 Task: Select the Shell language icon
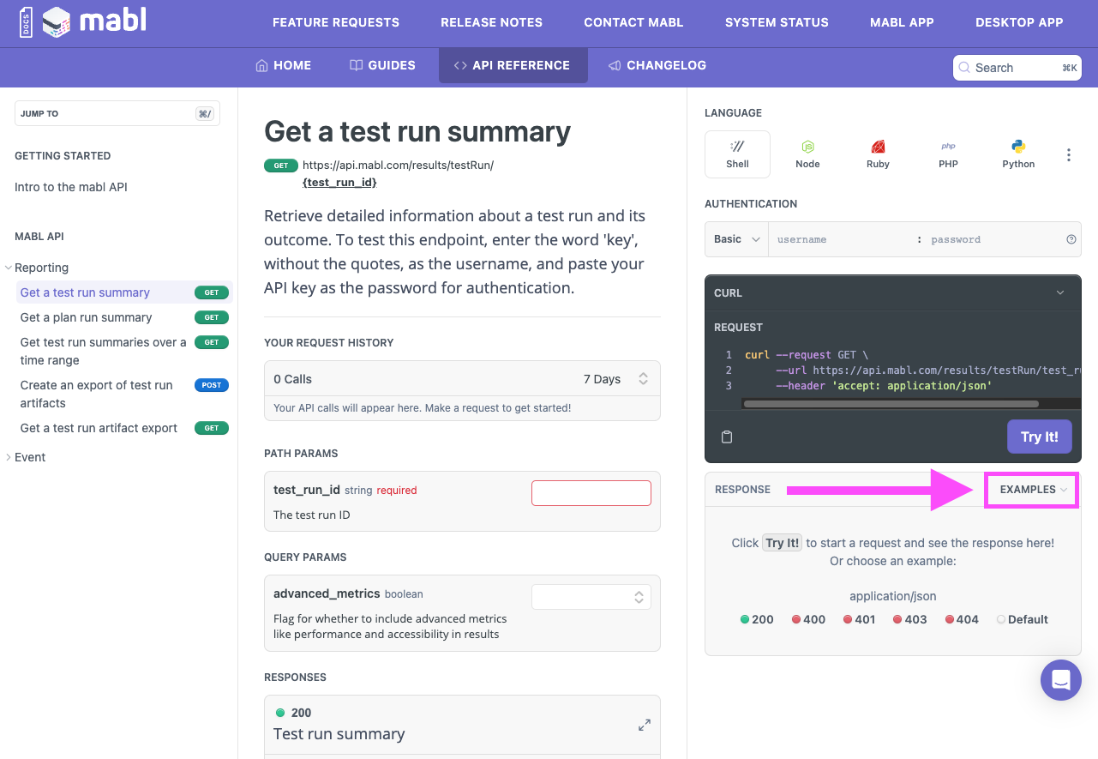737,154
